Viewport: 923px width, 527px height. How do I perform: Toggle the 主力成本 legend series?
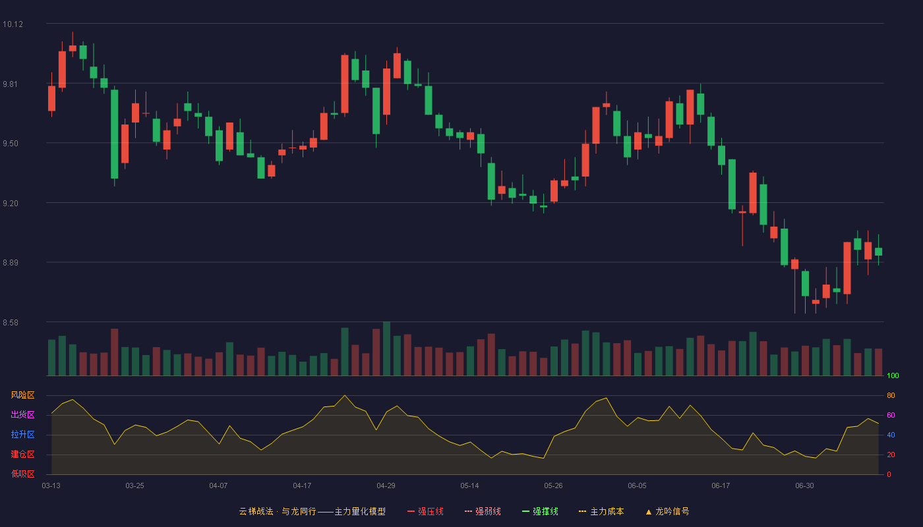(x=601, y=511)
